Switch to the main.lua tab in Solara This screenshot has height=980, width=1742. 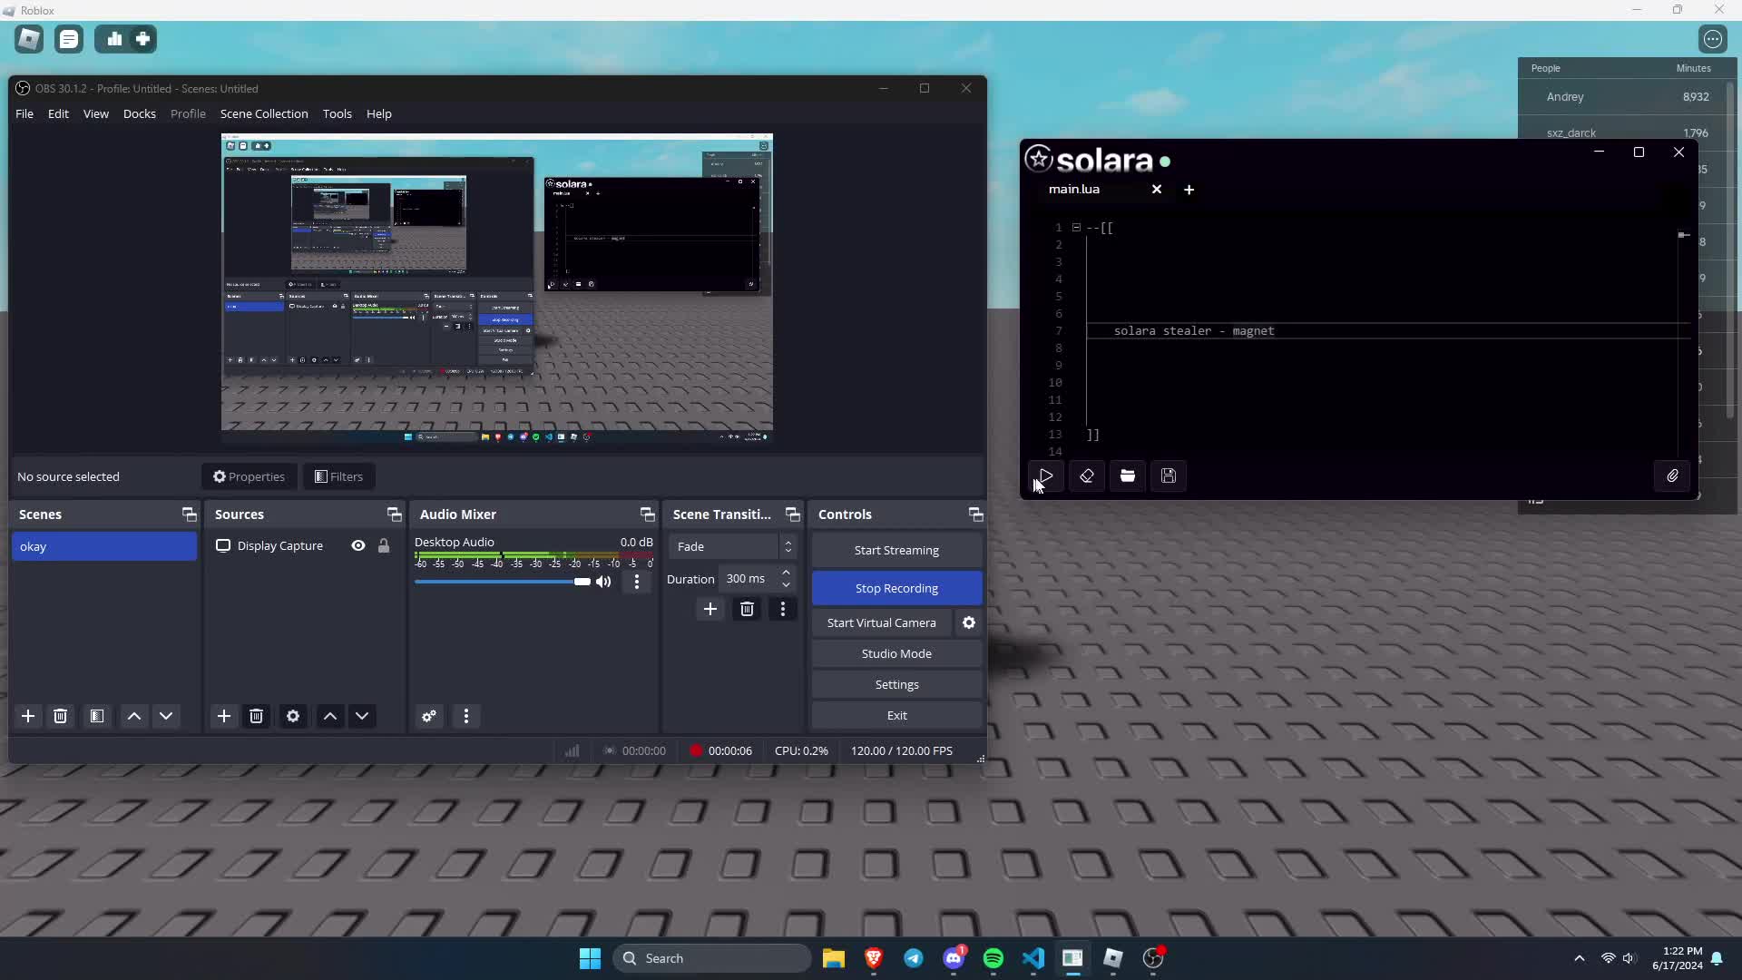(1074, 190)
